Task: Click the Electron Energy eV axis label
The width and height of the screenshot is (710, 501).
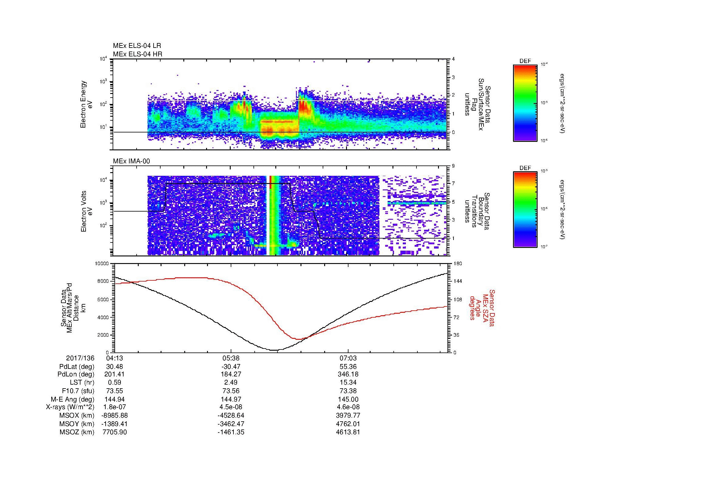Action: click(86, 104)
